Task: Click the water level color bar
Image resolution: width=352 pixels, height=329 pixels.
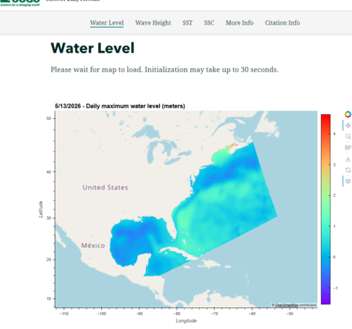Action: click(326, 209)
